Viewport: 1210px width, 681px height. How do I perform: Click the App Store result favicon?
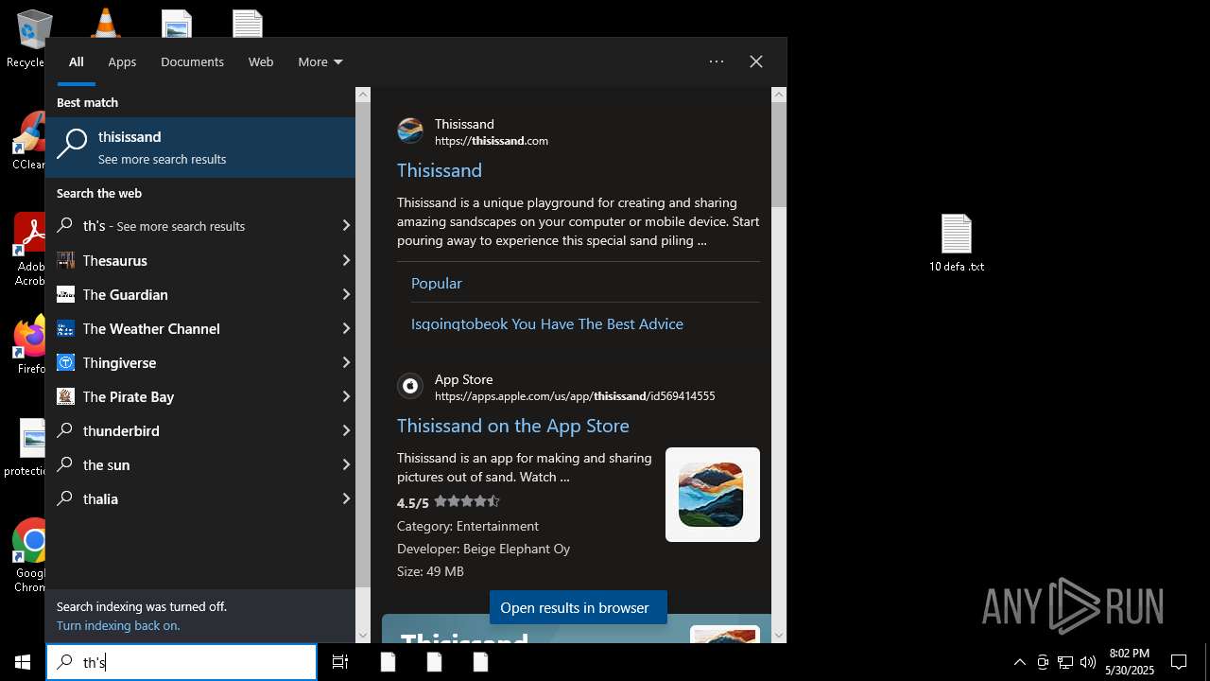coord(410,386)
